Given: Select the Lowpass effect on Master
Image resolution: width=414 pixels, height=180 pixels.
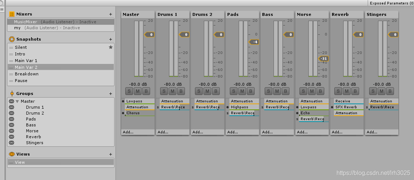Looking at the screenshot, I should (x=140, y=101).
